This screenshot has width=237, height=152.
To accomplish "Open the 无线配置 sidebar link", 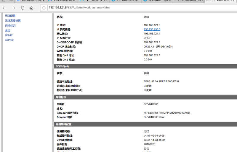I will click(10, 16).
